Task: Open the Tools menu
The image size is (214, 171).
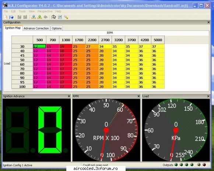Action: [x=22, y=11]
